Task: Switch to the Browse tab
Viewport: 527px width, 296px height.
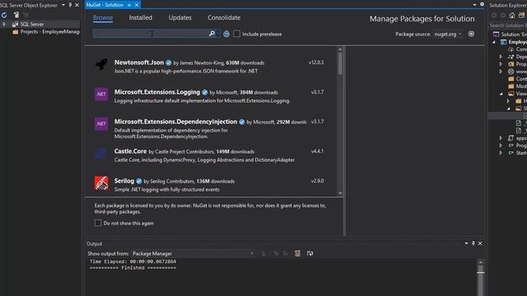Action: click(103, 17)
